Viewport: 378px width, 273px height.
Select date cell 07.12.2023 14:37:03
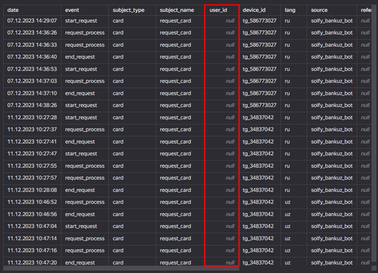click(x=32, y=81)
